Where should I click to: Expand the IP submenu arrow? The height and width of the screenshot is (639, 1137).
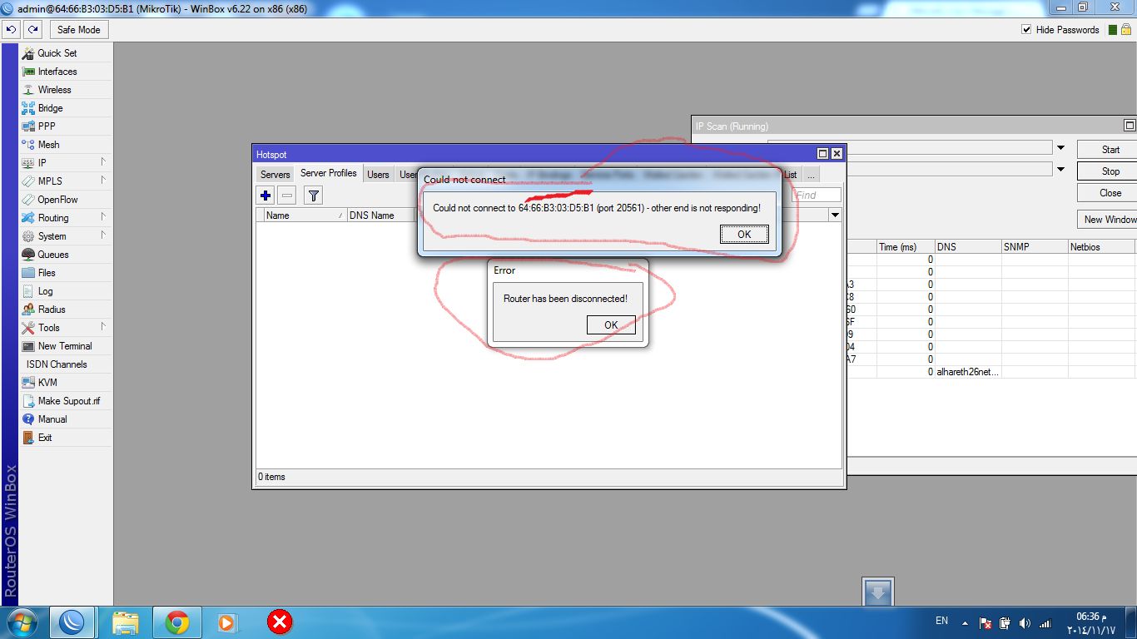pos(103,161)
